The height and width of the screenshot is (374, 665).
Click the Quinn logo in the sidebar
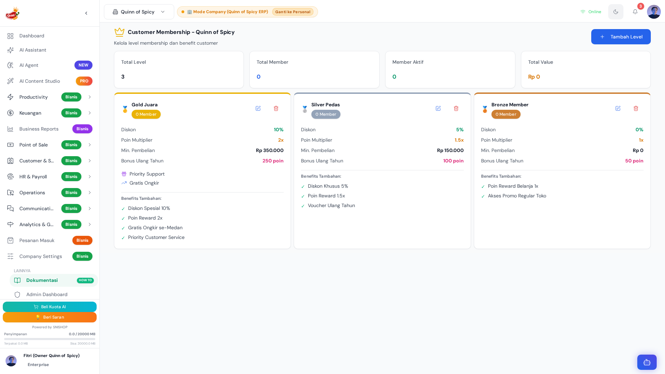coord(12,13)
